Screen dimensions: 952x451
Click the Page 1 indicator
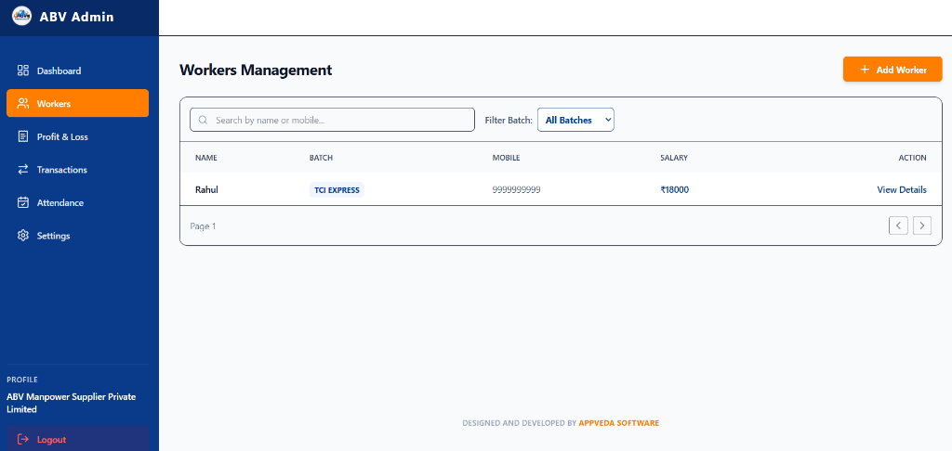point(203,226)
